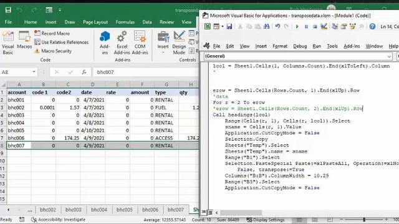Click the Reset stop icon in VBA toolbar
This screenshot has width=399, height=224.
[315, 26]
